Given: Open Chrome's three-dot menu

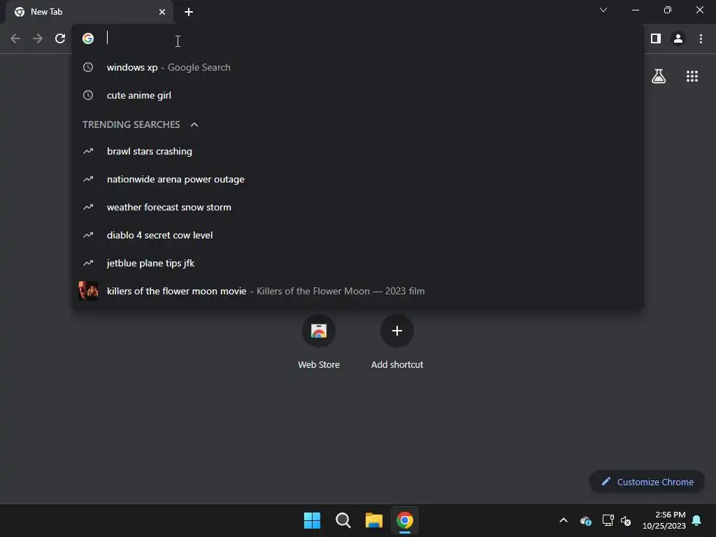Looking at the screenshot, I should [x=701, y=38].
